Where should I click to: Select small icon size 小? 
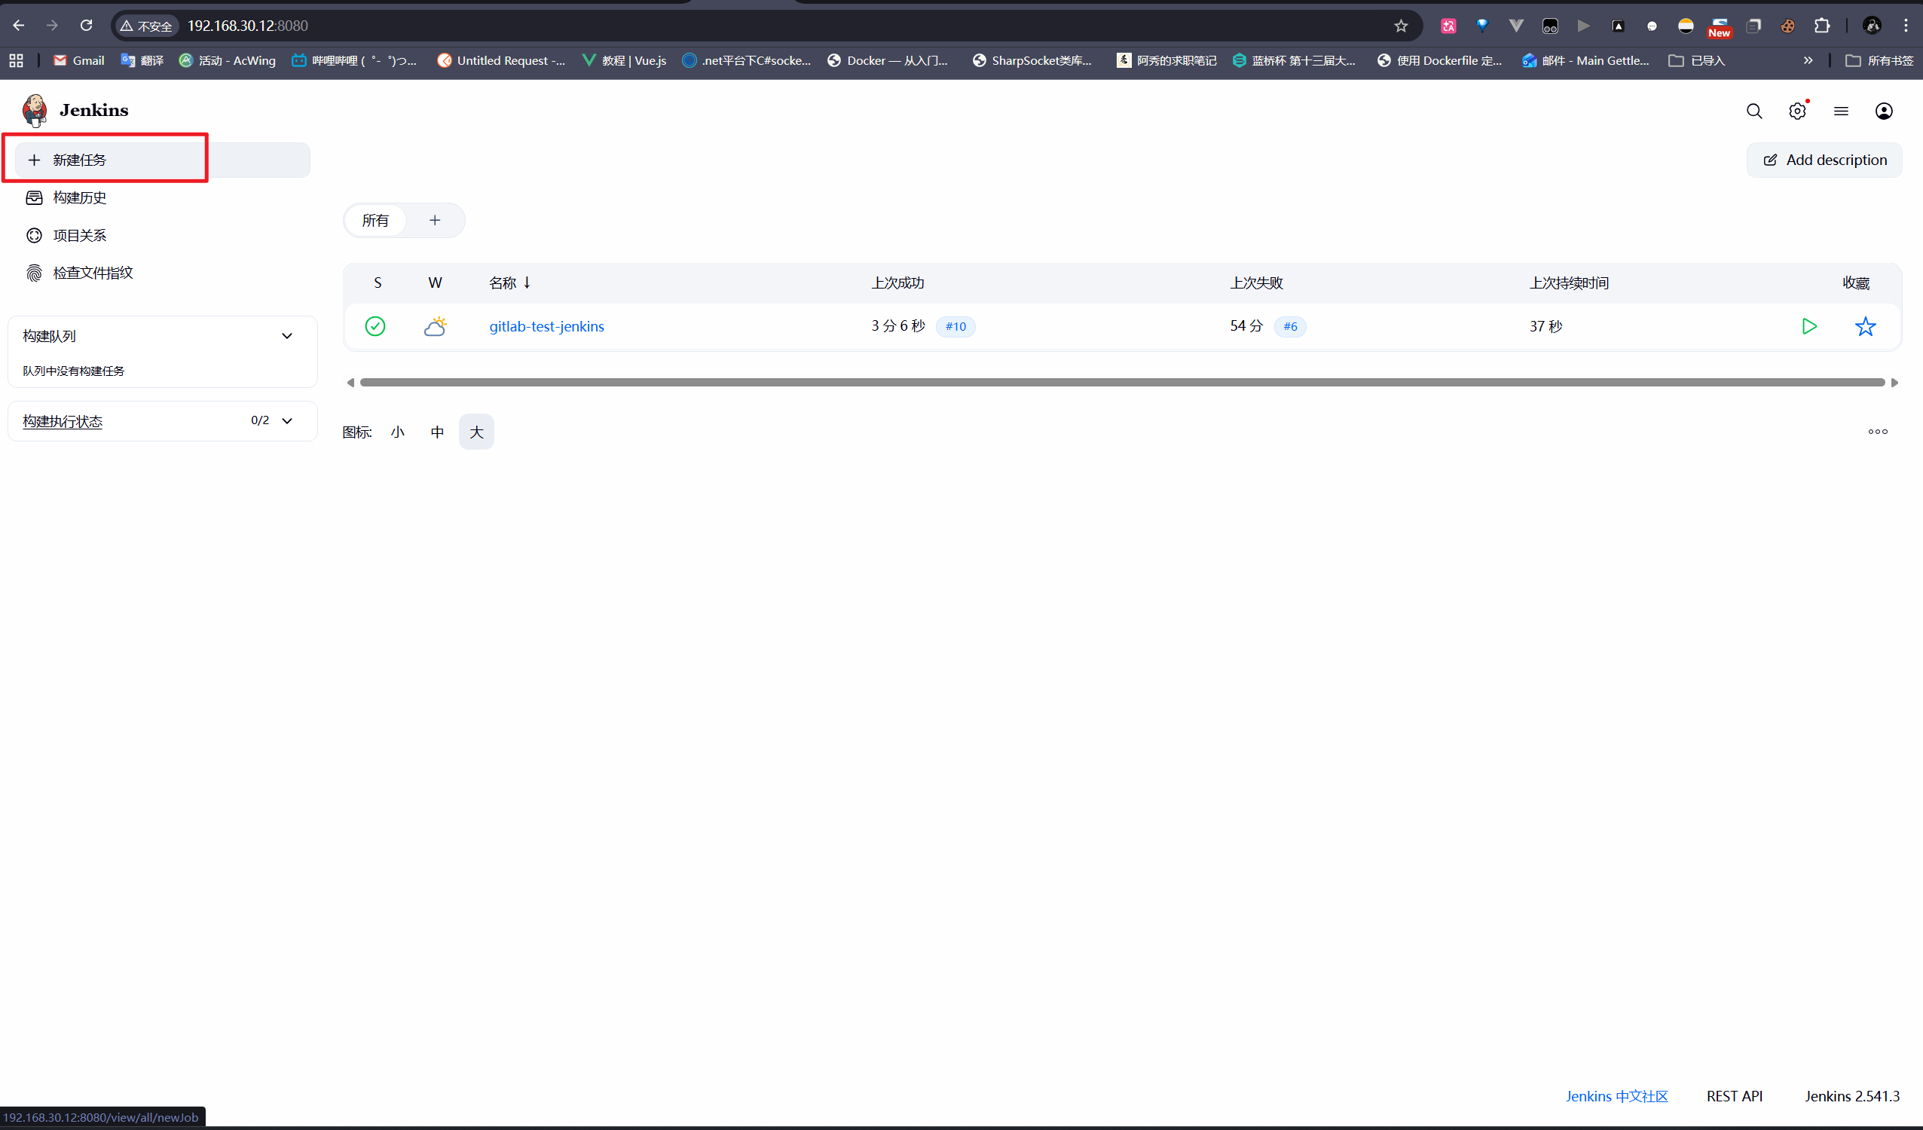pyautogui.click(x=398, y=432)
